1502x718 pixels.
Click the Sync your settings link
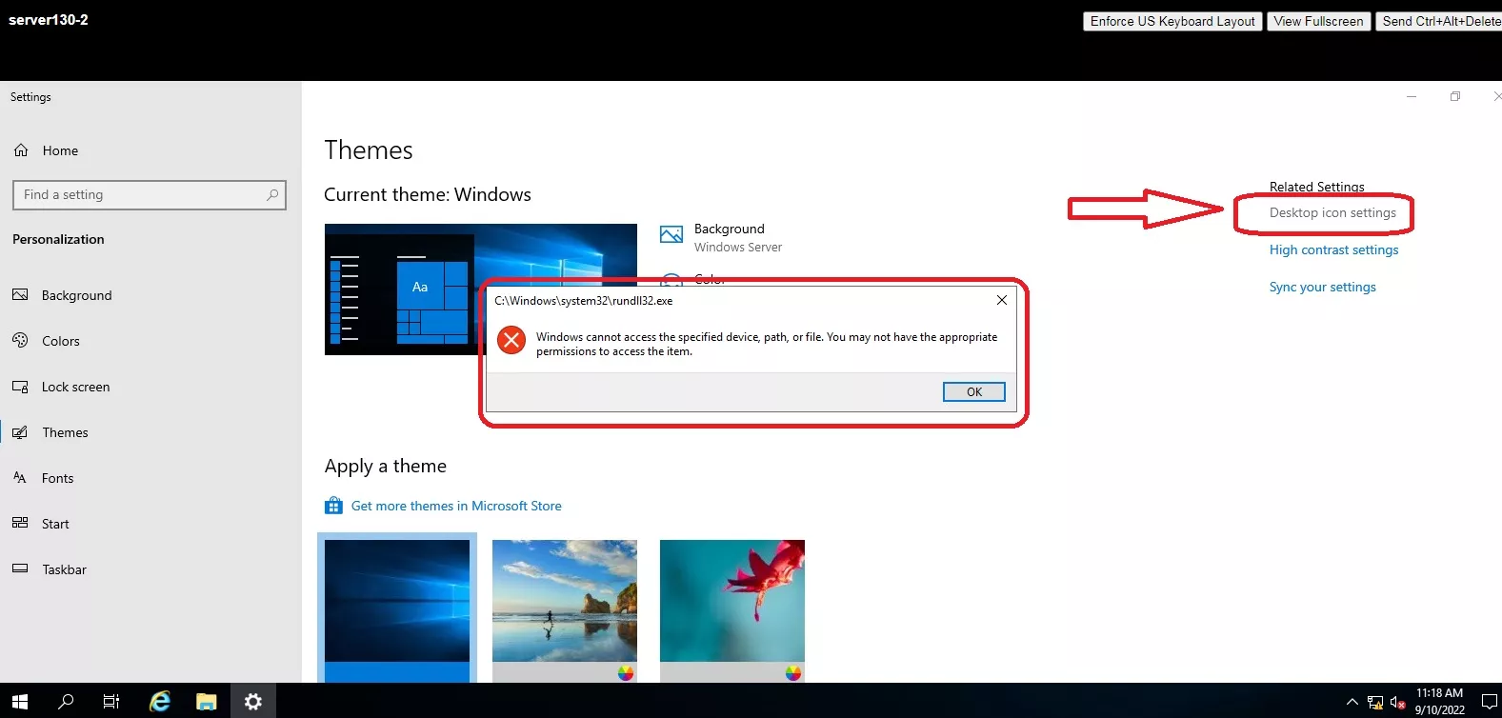click(1322, 288)
